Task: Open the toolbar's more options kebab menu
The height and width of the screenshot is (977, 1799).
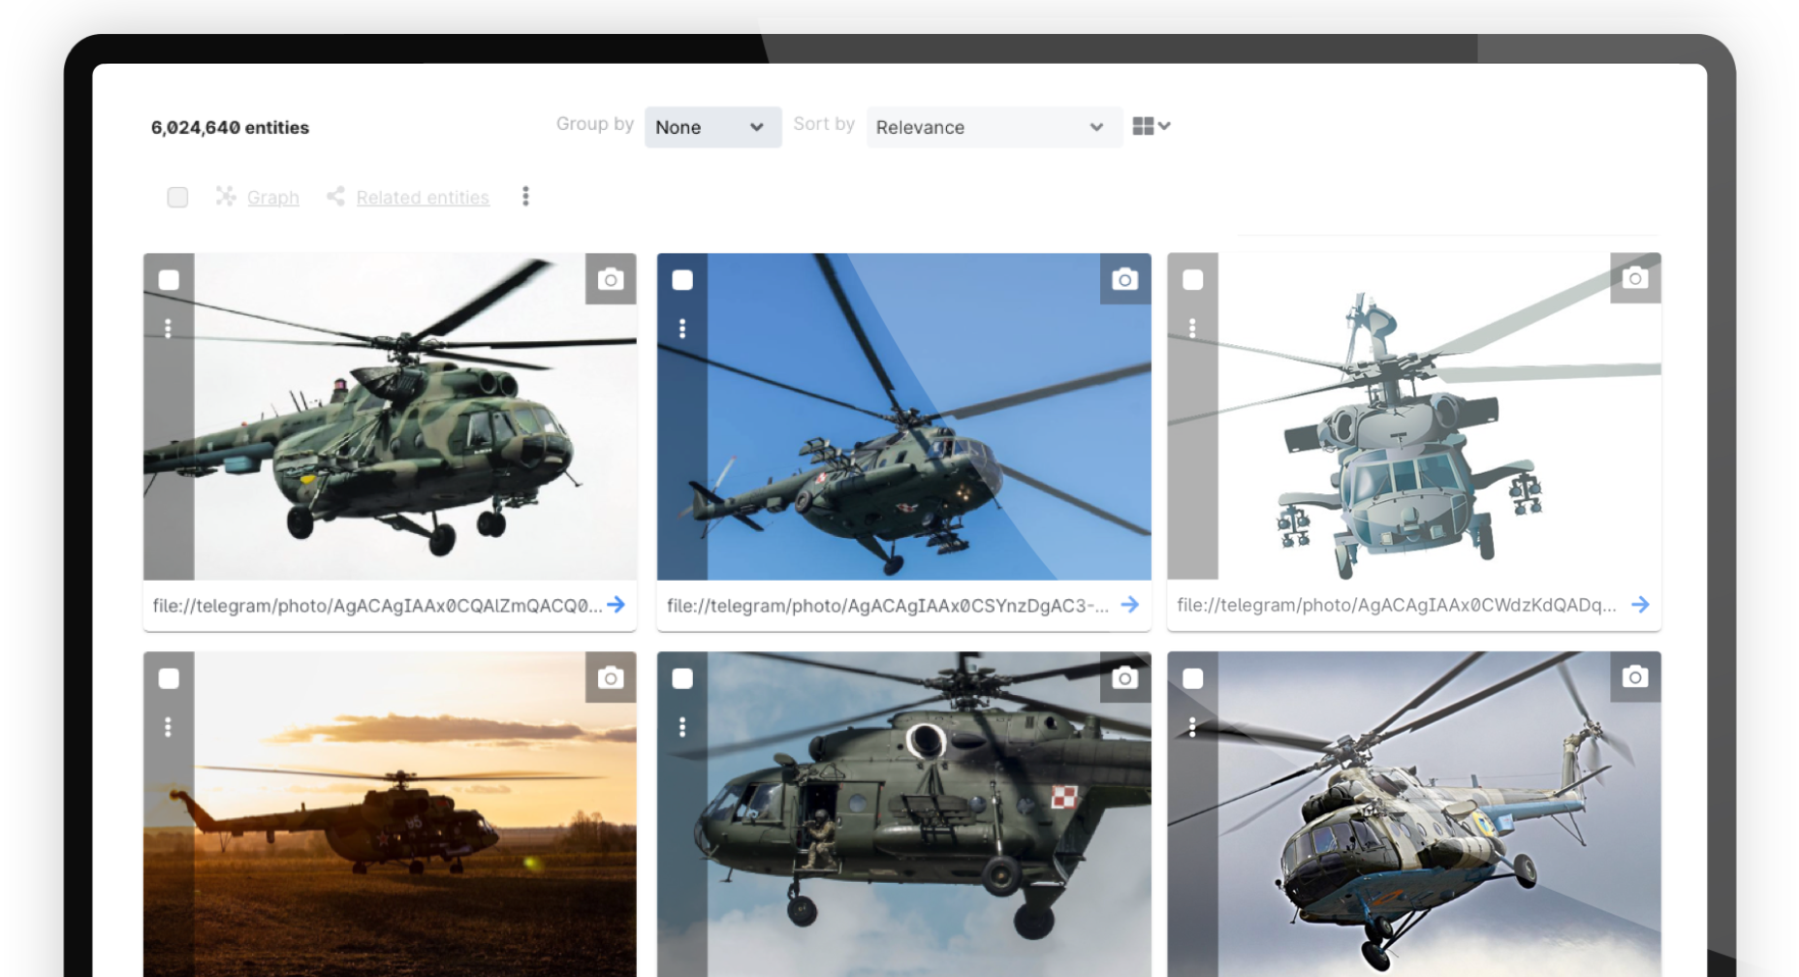Action: [x=525, y=197]
